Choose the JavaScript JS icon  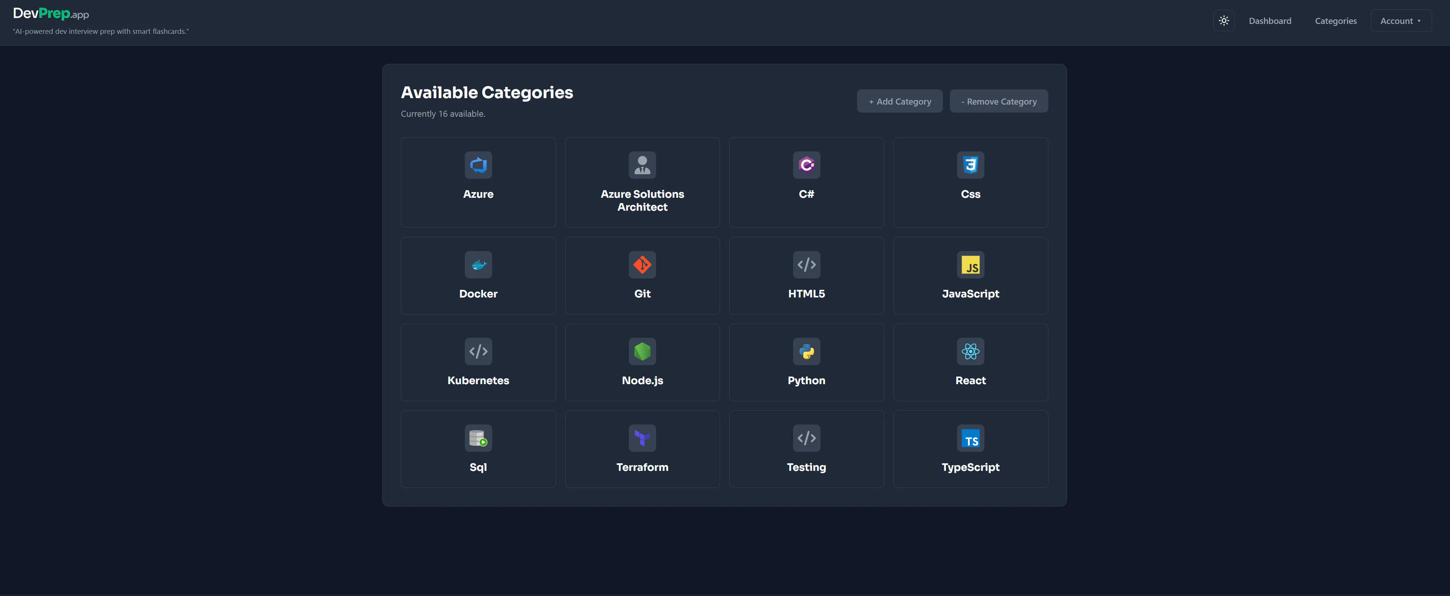tap(970, 264)
